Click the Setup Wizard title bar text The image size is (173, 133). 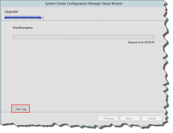pyautogui.click(x=84, y=4)
